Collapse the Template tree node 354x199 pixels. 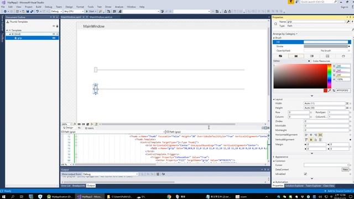point(7,30)
